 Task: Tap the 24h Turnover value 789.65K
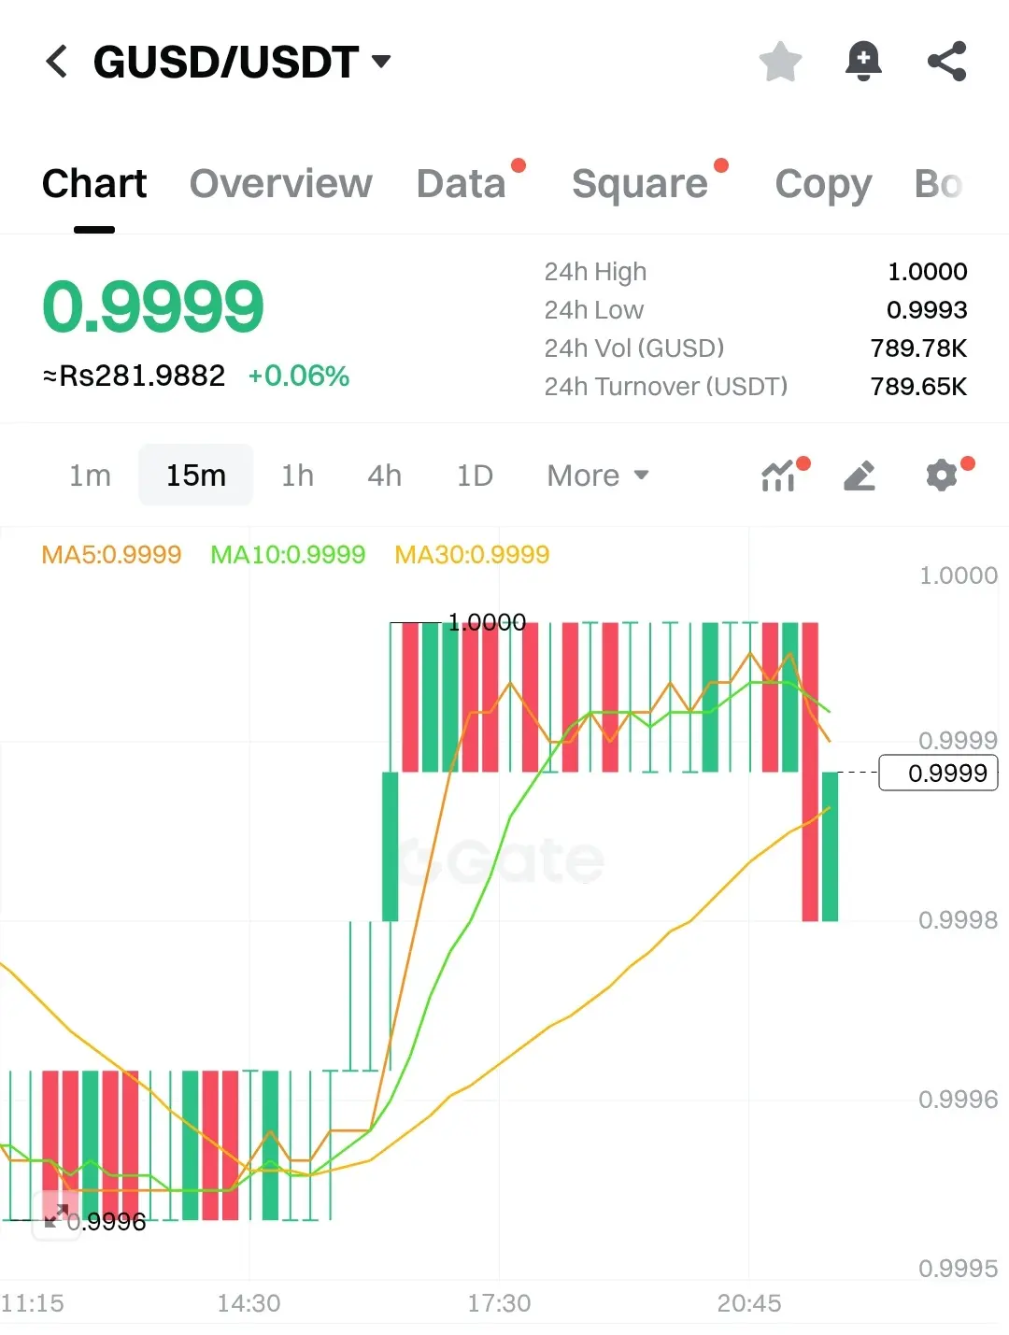click(918, 387)
